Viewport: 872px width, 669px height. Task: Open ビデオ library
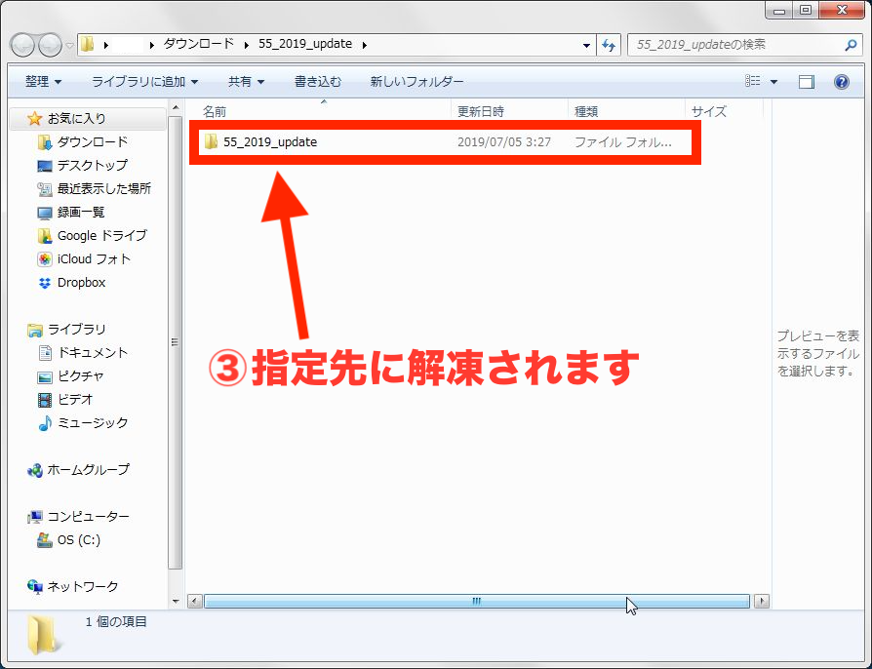pyautogui.click(x=75, y=400)
